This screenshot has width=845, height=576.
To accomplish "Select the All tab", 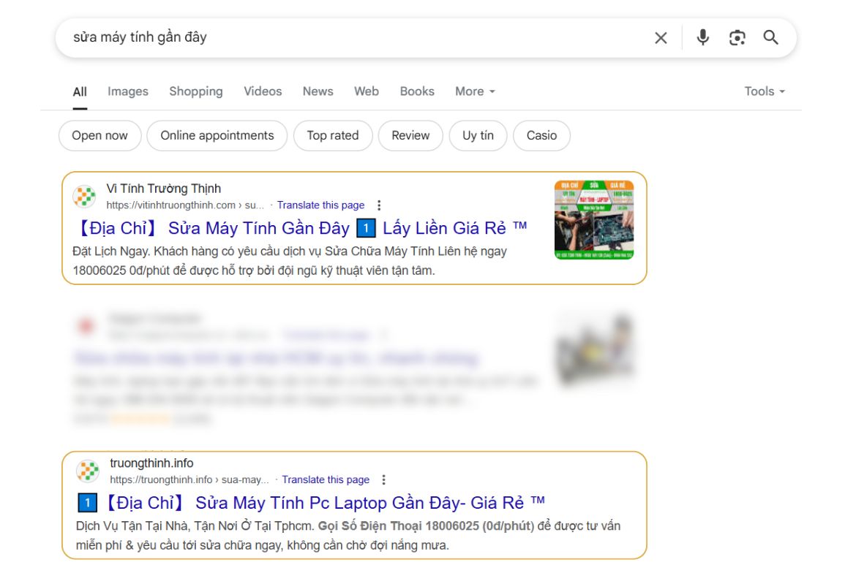I will 80,91.
